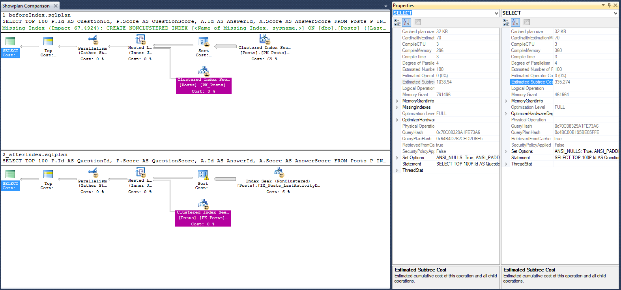The width and height of the screenshot is (621, 290).
Task: Click the Sort operator with warning in the 2_afterIndex plan
Action: pos(203,180)
